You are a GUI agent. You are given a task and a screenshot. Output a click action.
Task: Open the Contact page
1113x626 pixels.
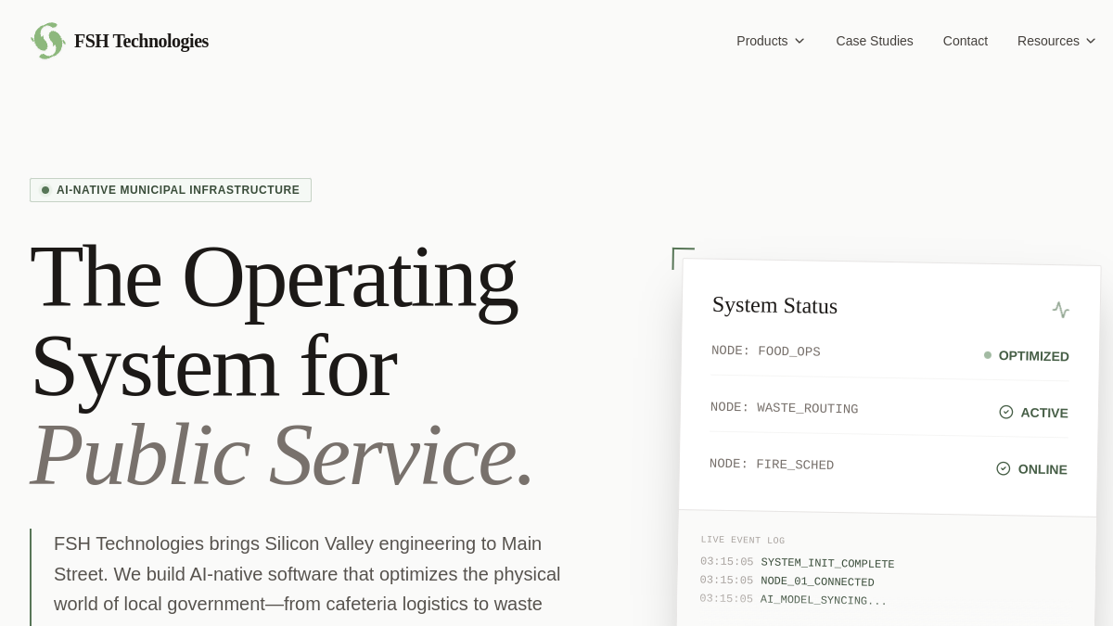tap(966, 41)
